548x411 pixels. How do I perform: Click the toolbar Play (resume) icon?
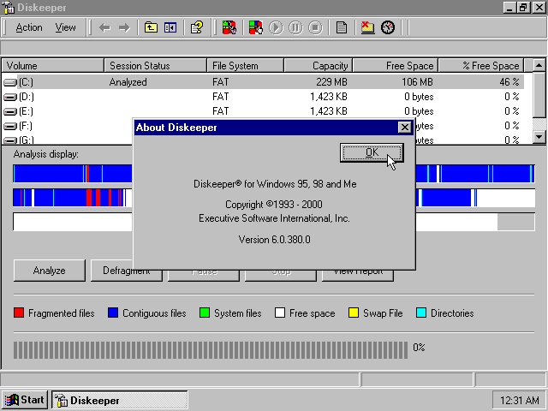[x=276, y=27]
